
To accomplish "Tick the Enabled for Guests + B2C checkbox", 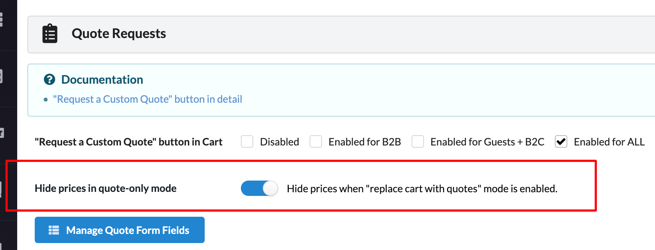I will 418,141.
